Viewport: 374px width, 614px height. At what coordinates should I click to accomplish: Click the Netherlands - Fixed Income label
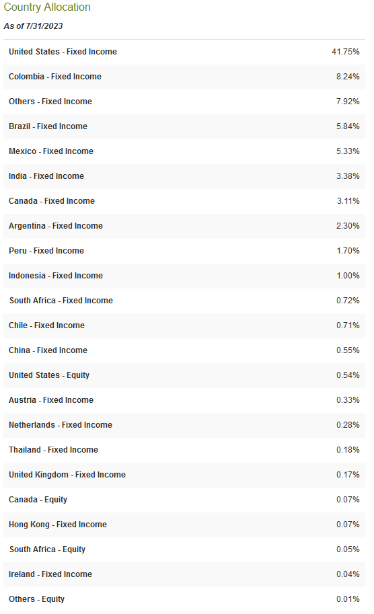[x=61, y=425]
